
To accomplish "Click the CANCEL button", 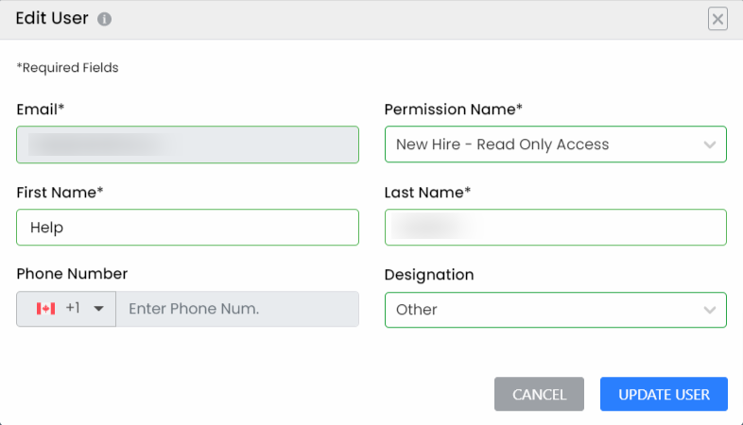I will (x=539, y=394).
